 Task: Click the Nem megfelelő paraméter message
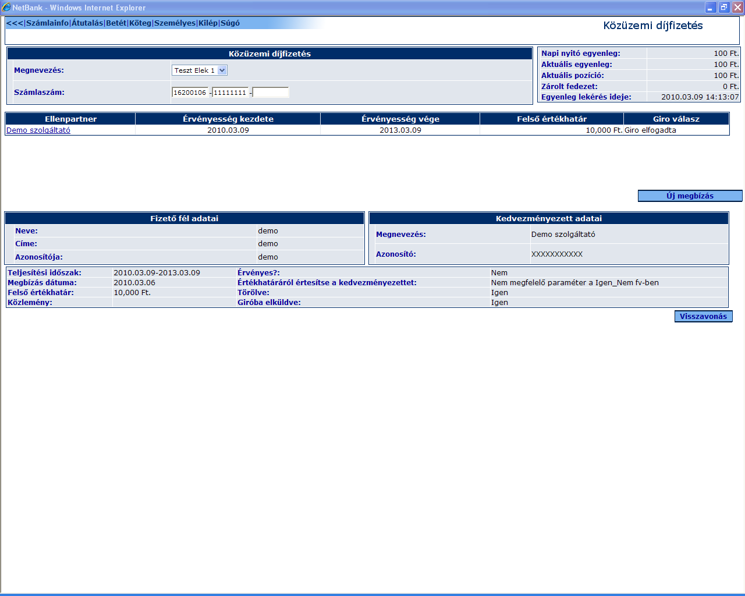click(575, 283)
